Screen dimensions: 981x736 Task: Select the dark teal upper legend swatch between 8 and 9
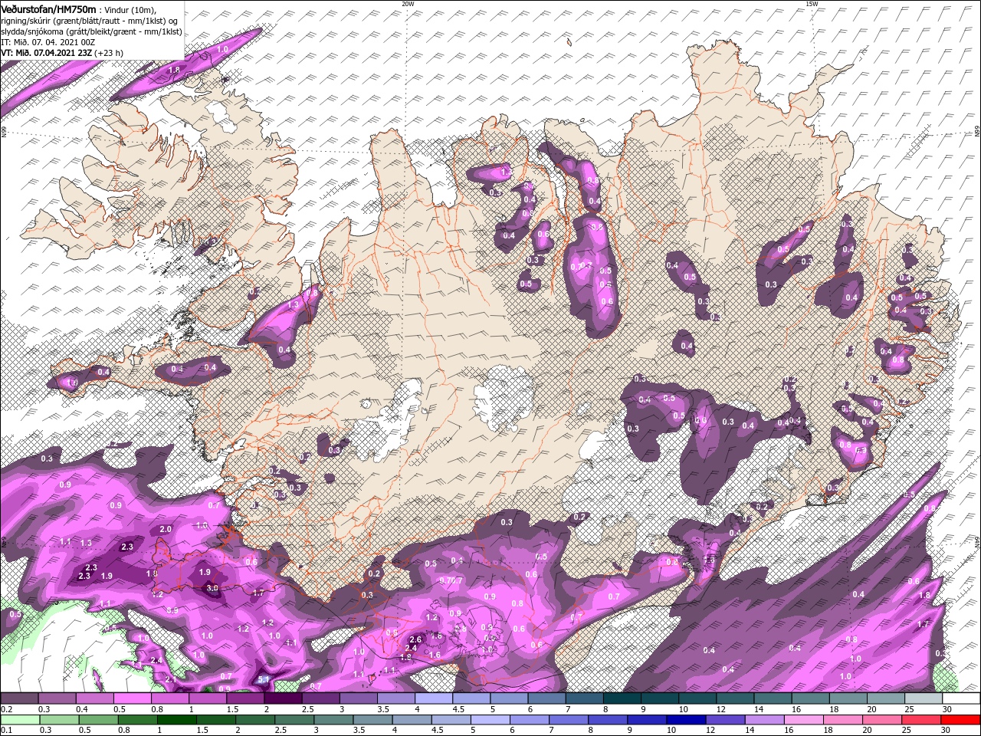tap(622, 698)
